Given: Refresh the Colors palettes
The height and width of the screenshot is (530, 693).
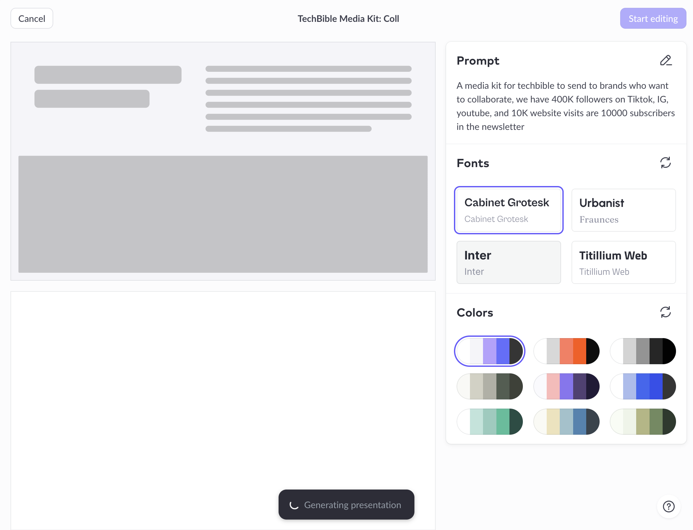Looking at the screenshot, I should point(666,312).
